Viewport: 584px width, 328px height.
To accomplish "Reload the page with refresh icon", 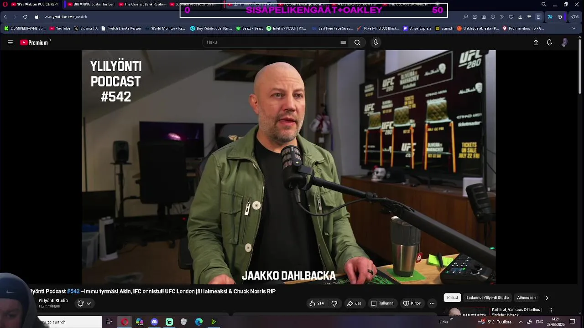I will click(25, 17).
